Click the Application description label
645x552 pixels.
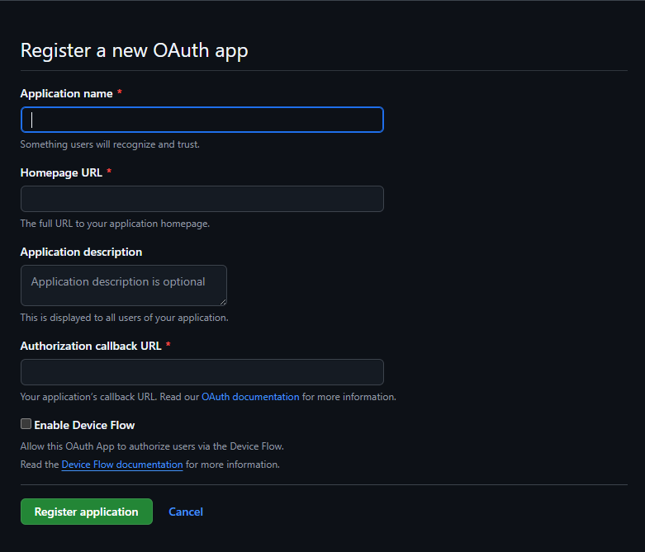(x=81, y=252)
